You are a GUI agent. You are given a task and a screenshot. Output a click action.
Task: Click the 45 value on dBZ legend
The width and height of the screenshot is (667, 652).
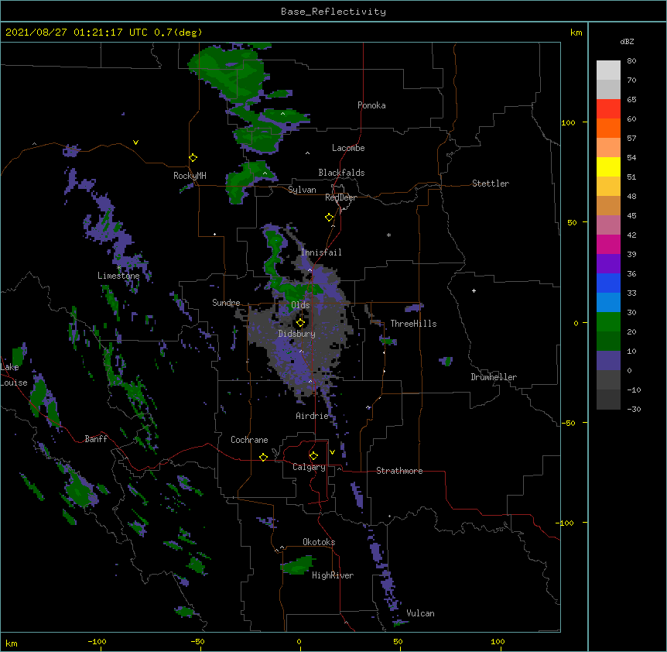click(631, 216)
